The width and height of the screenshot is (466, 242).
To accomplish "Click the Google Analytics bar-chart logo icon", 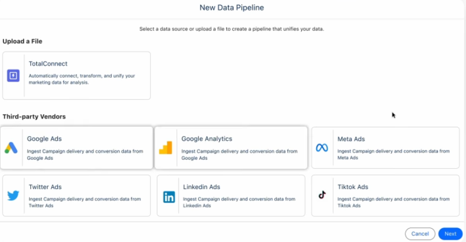I will [166, 148].
